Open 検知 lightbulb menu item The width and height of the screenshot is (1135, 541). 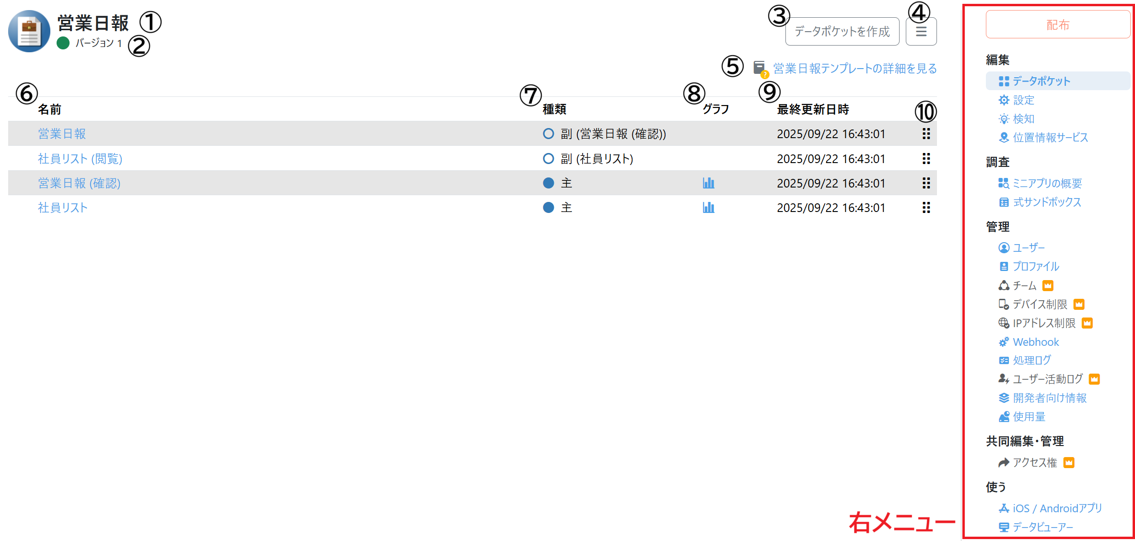tap(1023, 119)
